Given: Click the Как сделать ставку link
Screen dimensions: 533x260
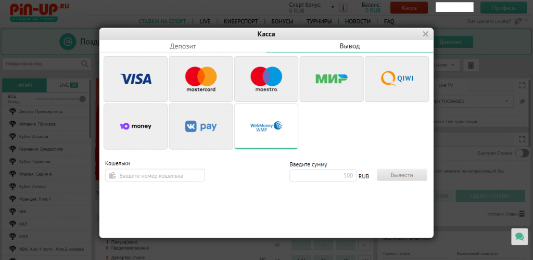Looking at the screenshot, I should pos(489,21).
